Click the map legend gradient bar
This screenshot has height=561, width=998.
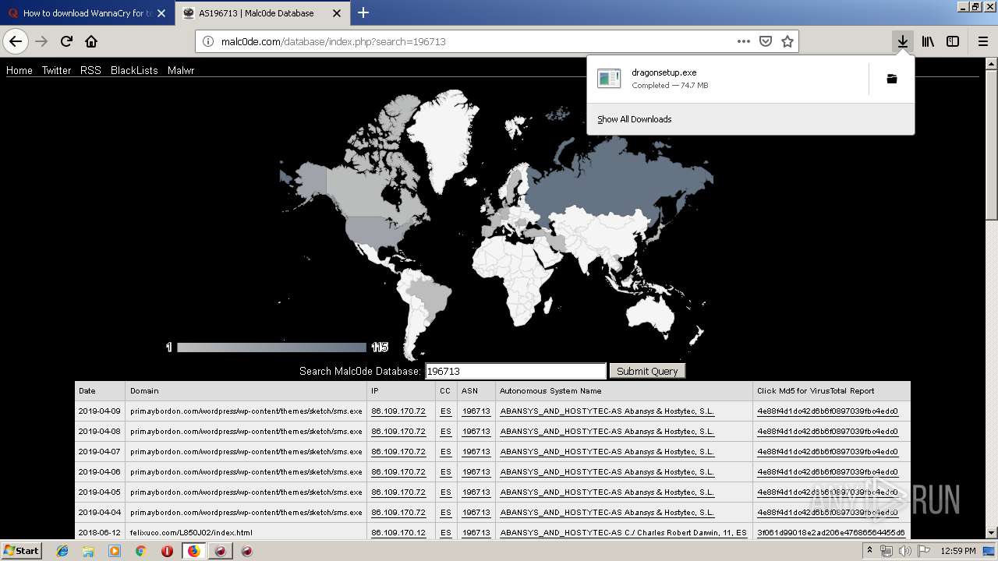271,348
